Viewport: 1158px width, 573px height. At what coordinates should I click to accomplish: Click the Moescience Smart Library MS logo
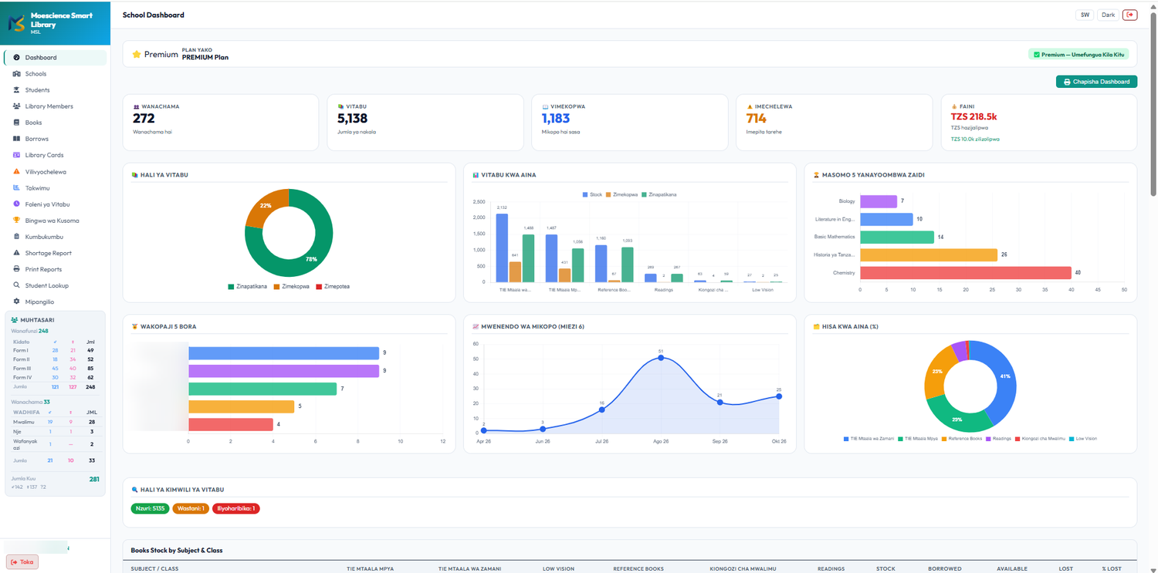(x=16, y=22)
